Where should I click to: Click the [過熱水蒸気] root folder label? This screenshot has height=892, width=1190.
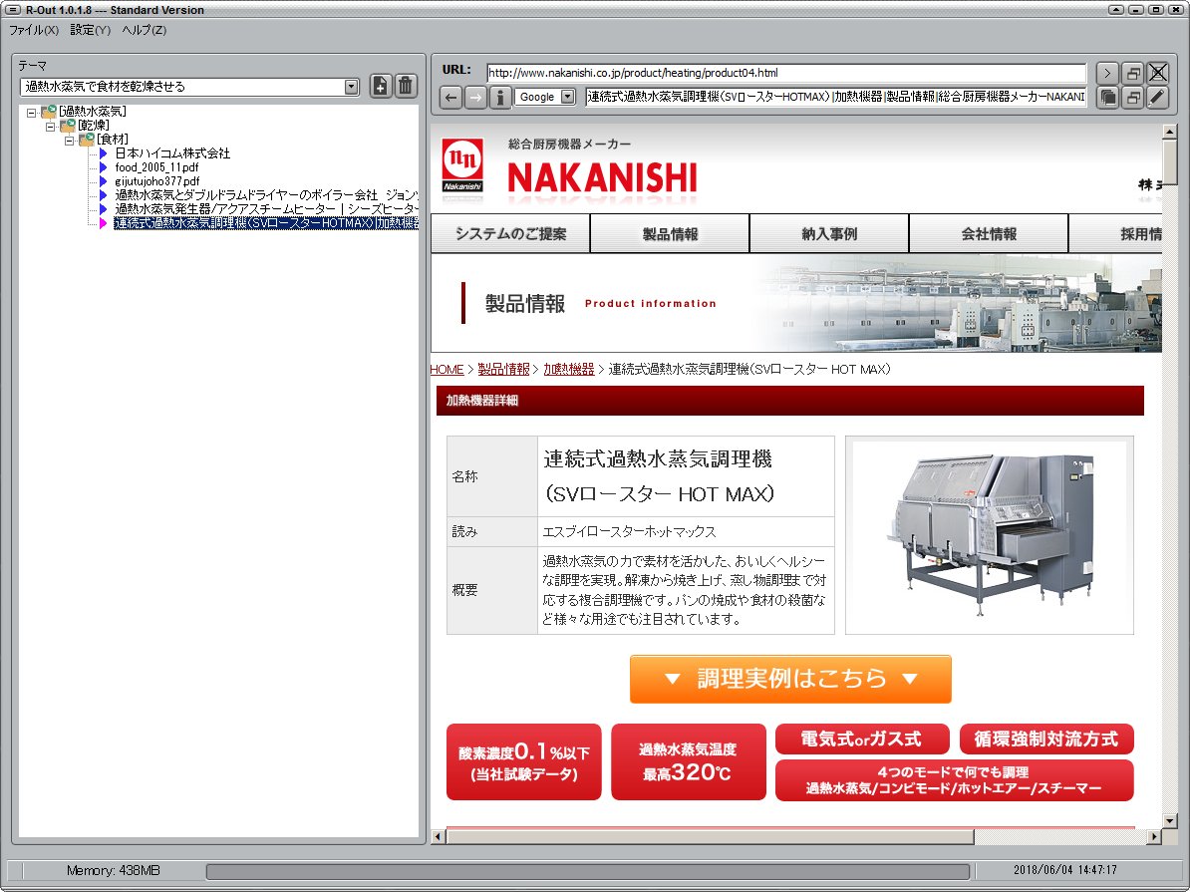[93, 112]
